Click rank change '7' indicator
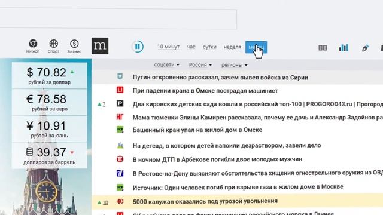The image size is (383, 215). coord(102,105)
